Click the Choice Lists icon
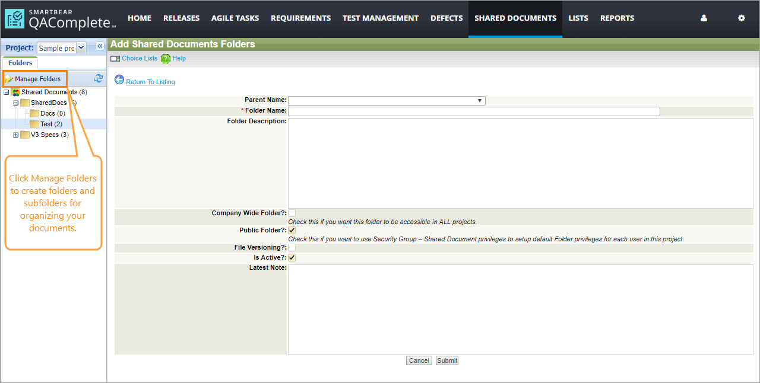This screenshot has width=760, height=383. (x=115, y=59)
